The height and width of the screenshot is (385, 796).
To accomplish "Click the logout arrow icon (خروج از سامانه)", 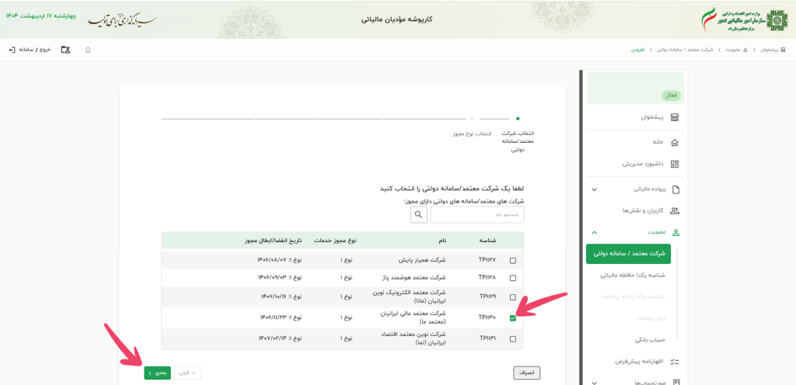I will click(12, 50).
